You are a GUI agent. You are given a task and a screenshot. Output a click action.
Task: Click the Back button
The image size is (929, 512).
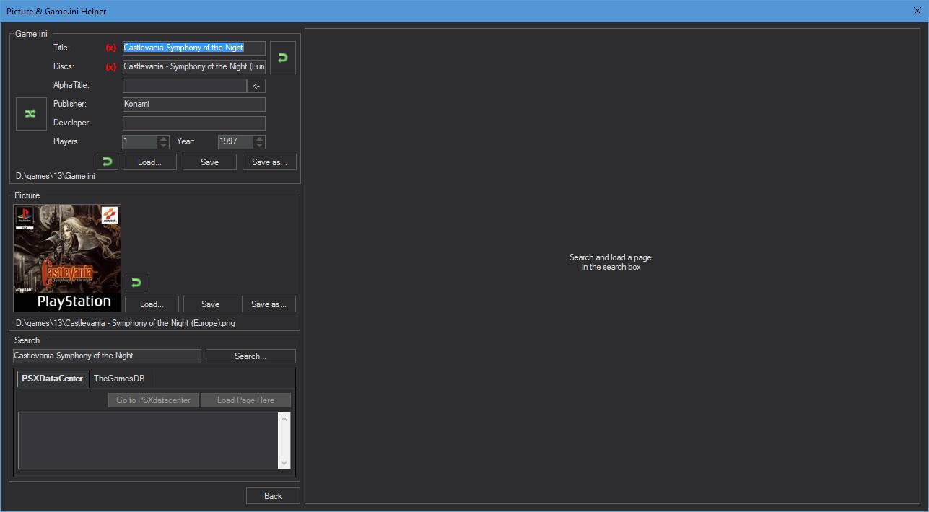(x=273, y=496)
